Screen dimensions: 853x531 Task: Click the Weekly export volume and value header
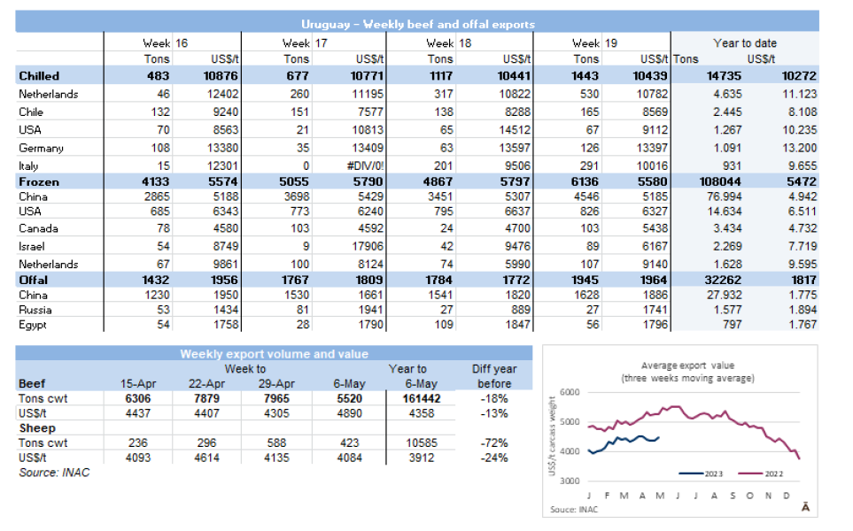pyautogui.click(x=274, y=354)
